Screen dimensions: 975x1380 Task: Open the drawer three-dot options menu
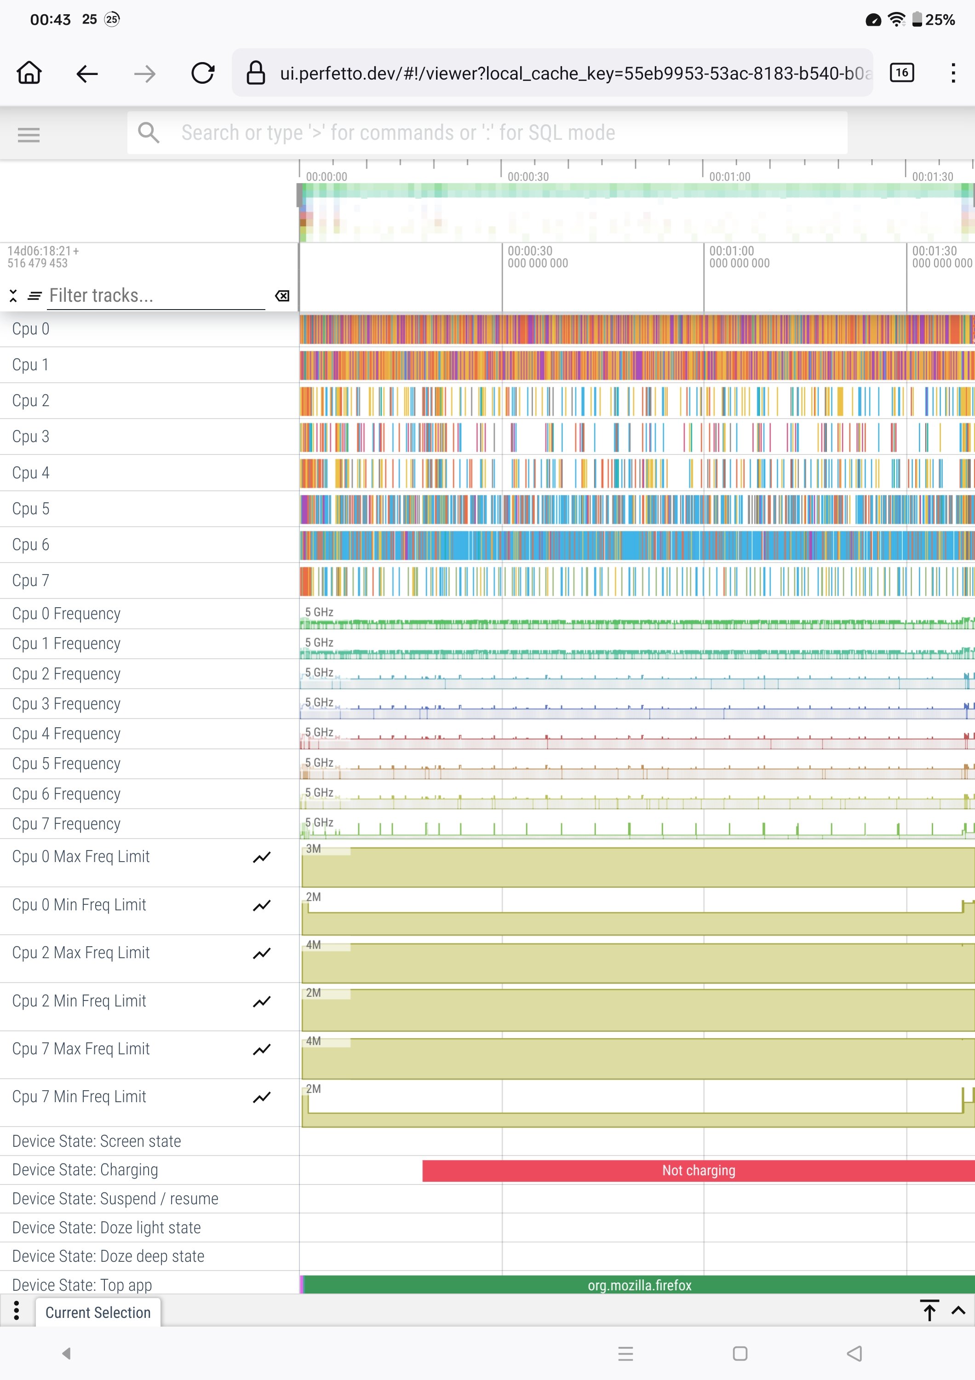pyautogui.click(x=16, y=1311)
